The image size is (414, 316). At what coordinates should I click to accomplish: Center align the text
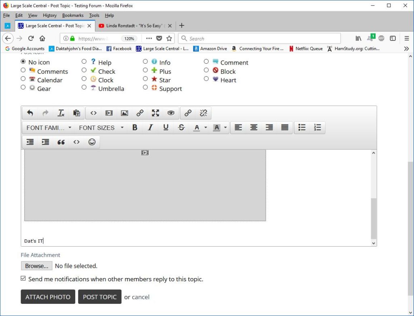[254, 128]
